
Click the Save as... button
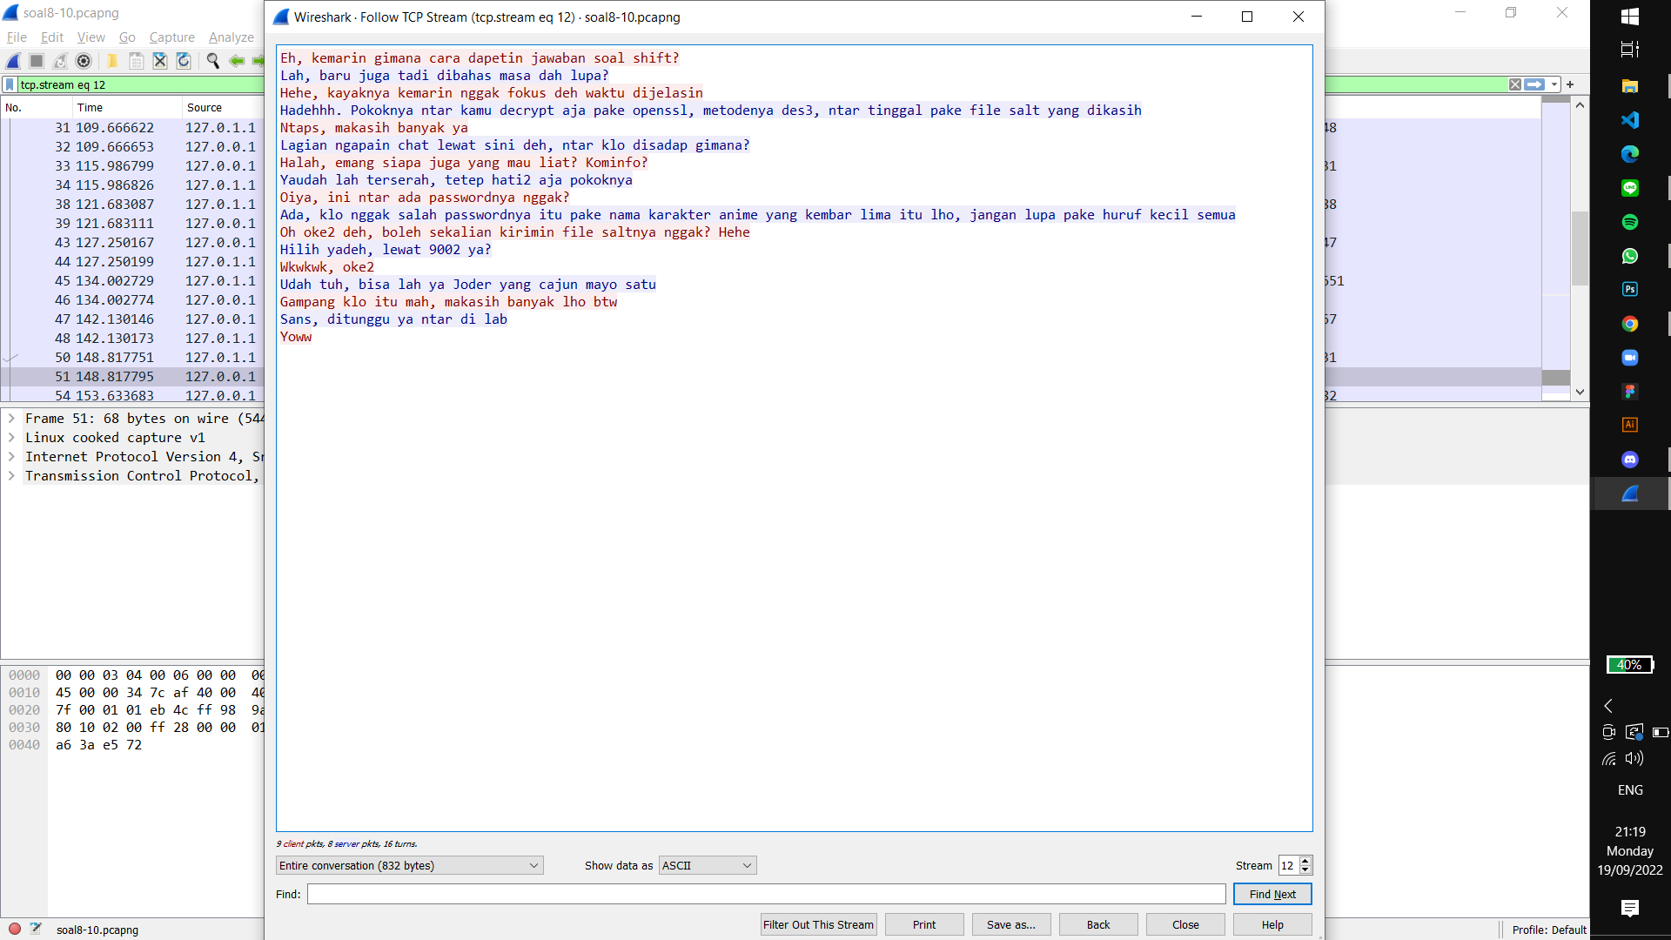(1010, 924)
